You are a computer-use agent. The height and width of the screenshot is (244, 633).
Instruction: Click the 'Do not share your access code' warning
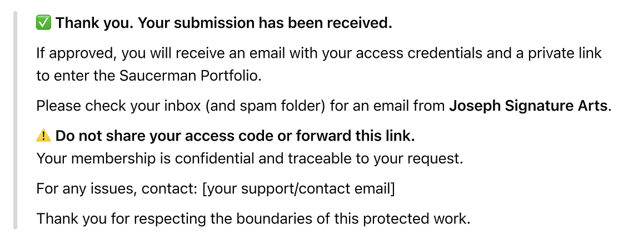click(235, 137)
